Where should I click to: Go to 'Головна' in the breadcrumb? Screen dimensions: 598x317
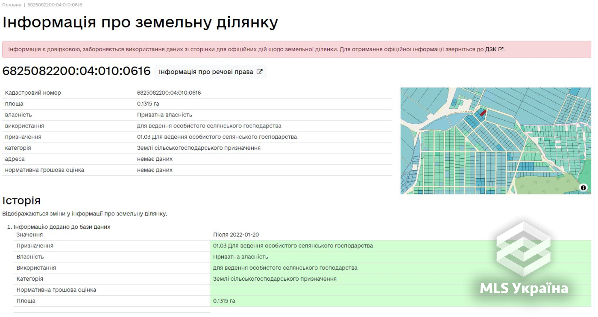pyautogui.click(x=12, y=5)
